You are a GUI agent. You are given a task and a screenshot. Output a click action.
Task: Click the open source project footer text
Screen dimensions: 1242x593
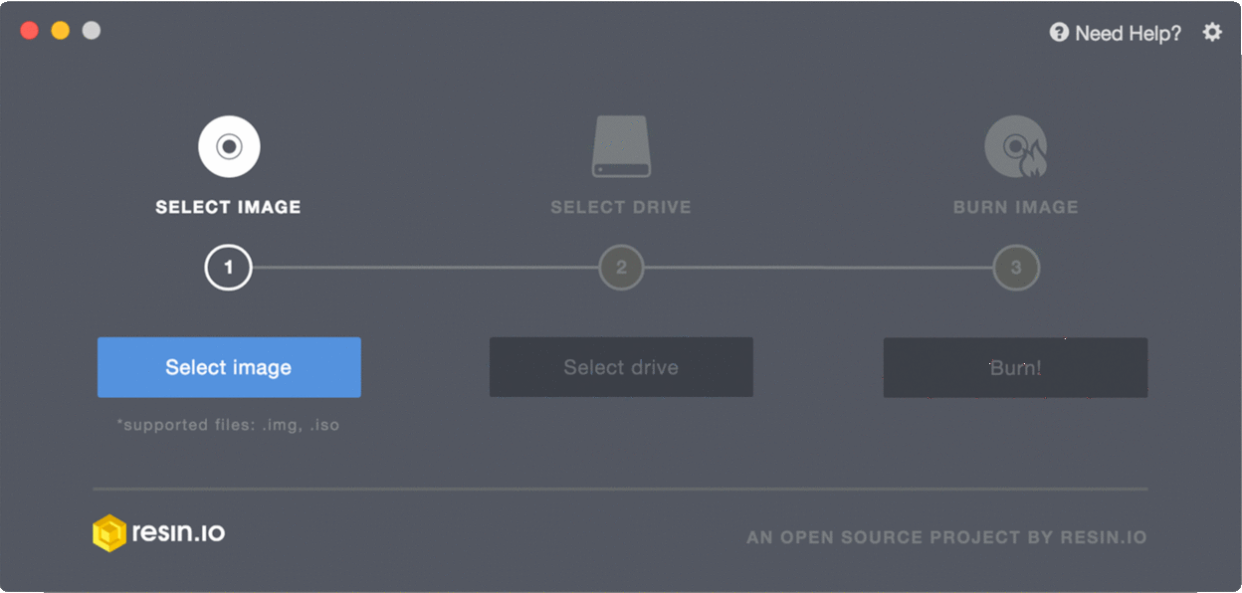click(x=946, y=537)
